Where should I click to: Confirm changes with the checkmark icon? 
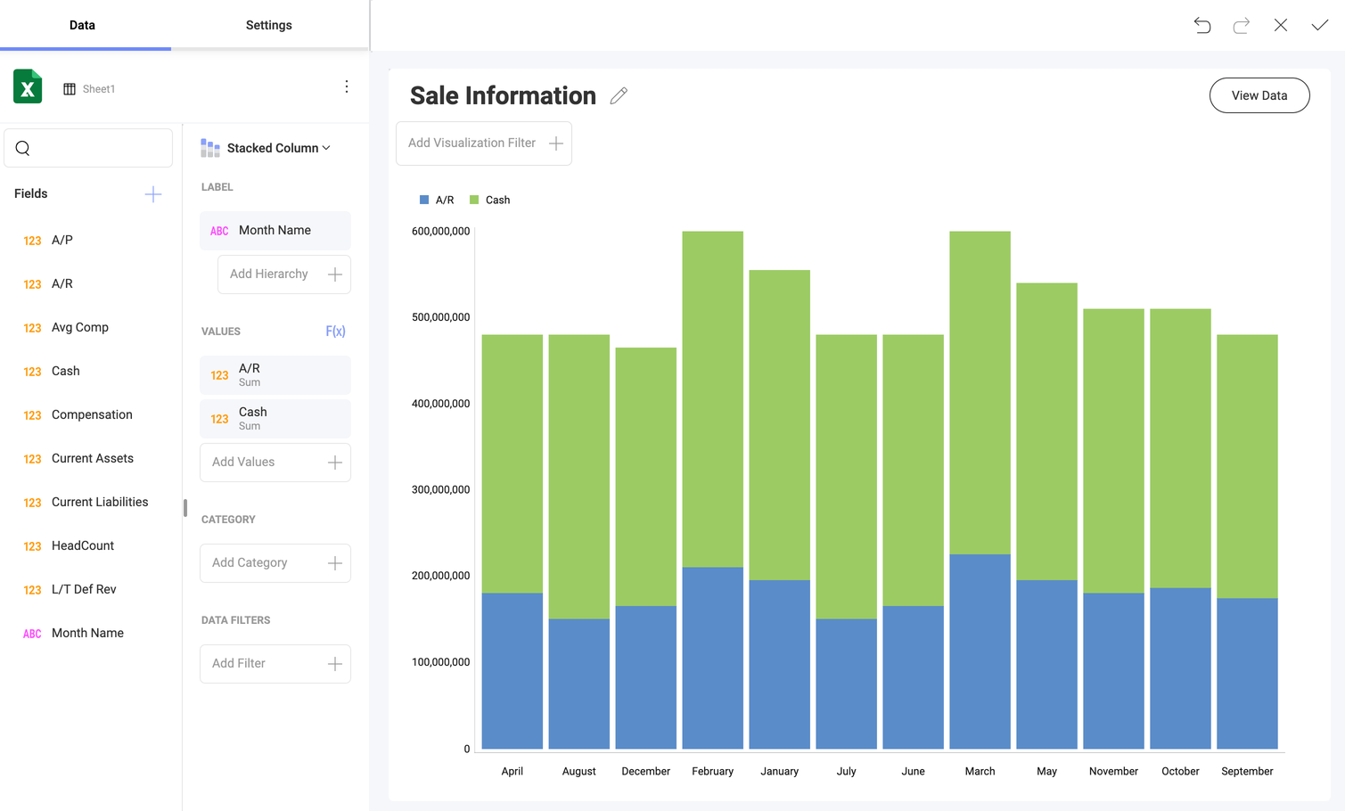click(x=1320, y=25)
